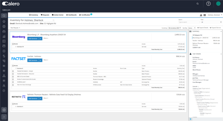
Task: Collapse the Summary panel
Action: (221, 31)
